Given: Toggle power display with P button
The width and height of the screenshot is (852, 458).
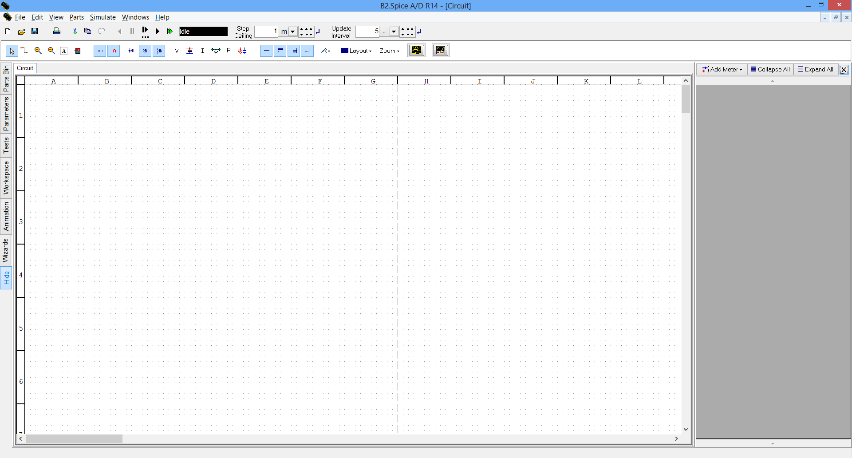Looking at the screenshot, I should [229, 51].
